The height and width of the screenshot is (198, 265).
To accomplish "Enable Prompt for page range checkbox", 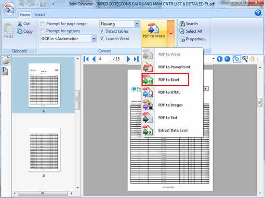I will (x=42, y=24).
